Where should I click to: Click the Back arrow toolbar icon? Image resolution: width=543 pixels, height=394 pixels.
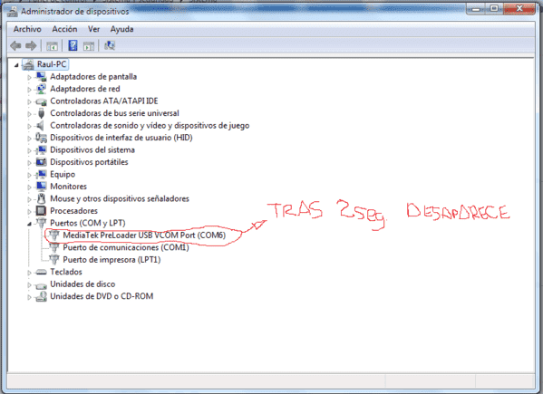(15, 45)
